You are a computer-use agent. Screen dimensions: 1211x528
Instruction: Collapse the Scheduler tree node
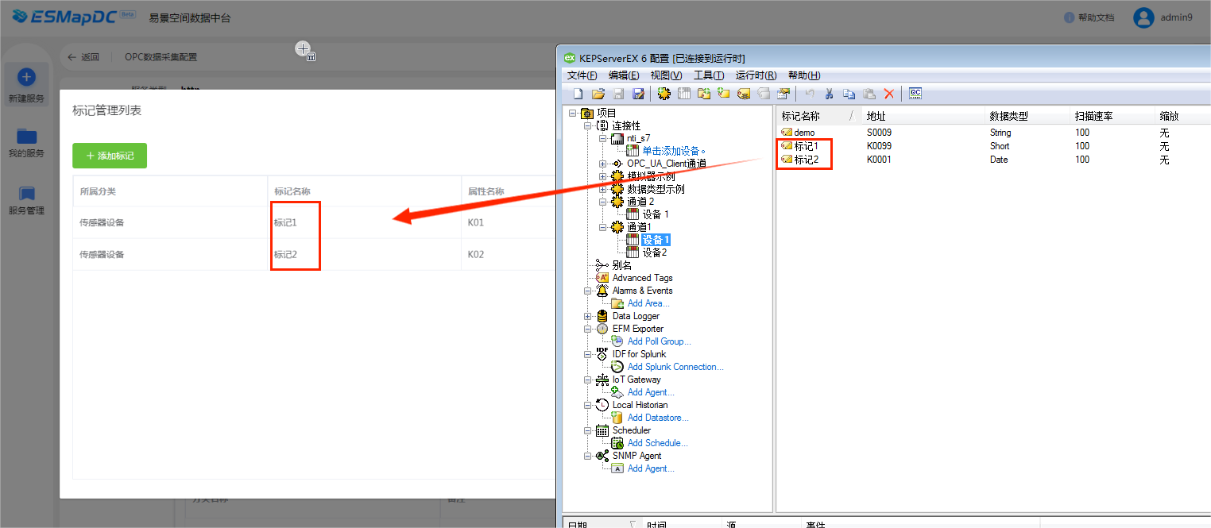point(588,431)
